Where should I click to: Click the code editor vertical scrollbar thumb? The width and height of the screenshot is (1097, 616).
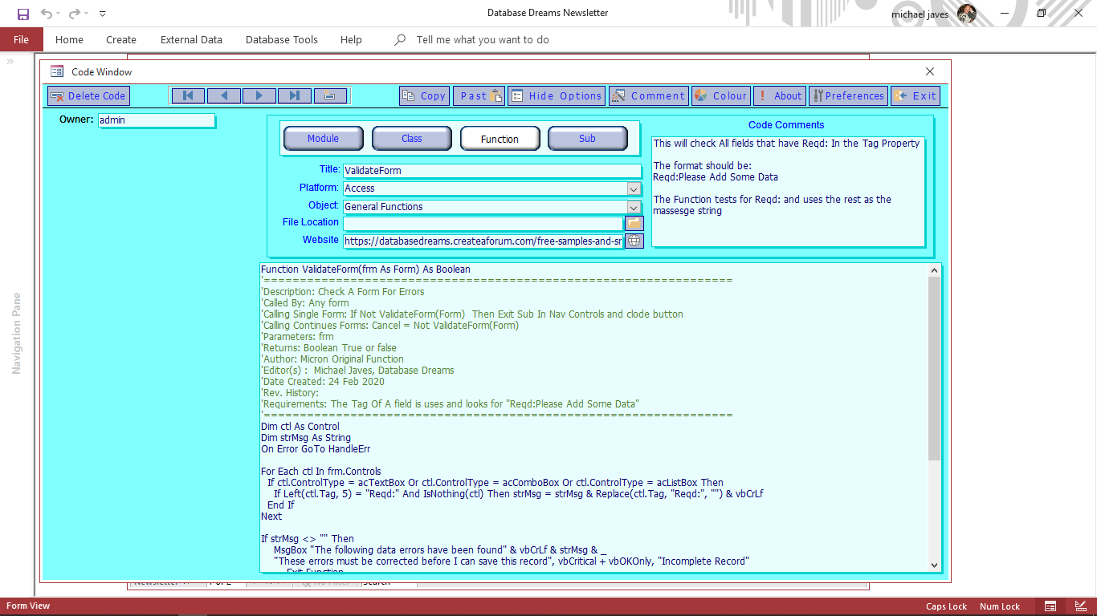(x=934, y=369)
